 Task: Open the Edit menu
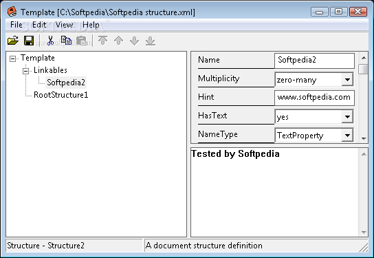[39, 25]
